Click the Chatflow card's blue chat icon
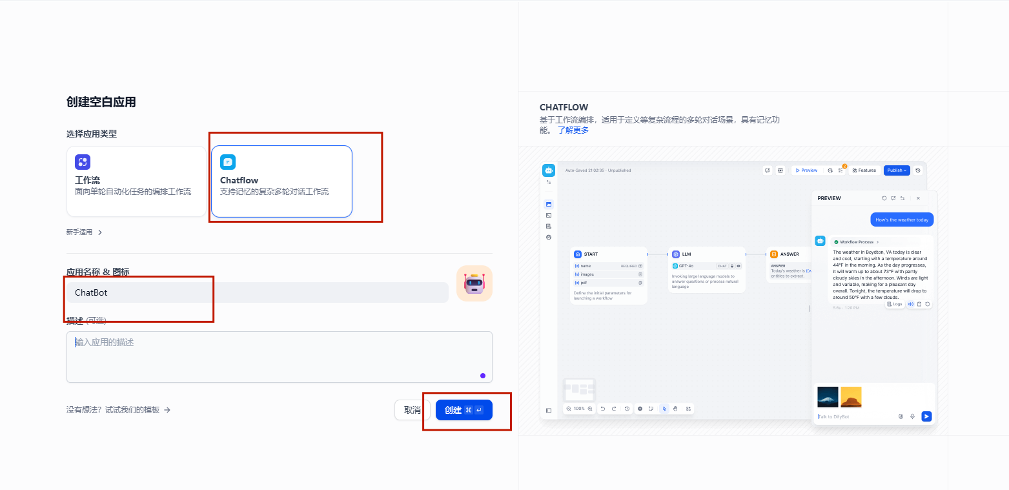Image resolution: width=1009 pixels, height=490 pixels. pos(228,162)
